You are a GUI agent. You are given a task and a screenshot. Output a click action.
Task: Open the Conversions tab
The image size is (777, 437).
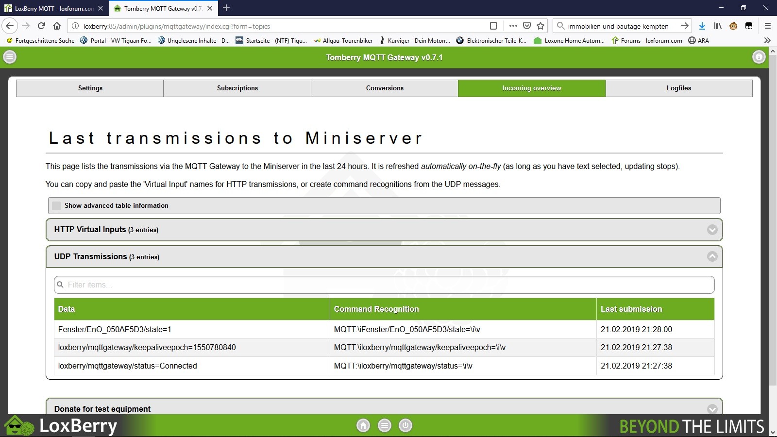[x=385, y=88]
